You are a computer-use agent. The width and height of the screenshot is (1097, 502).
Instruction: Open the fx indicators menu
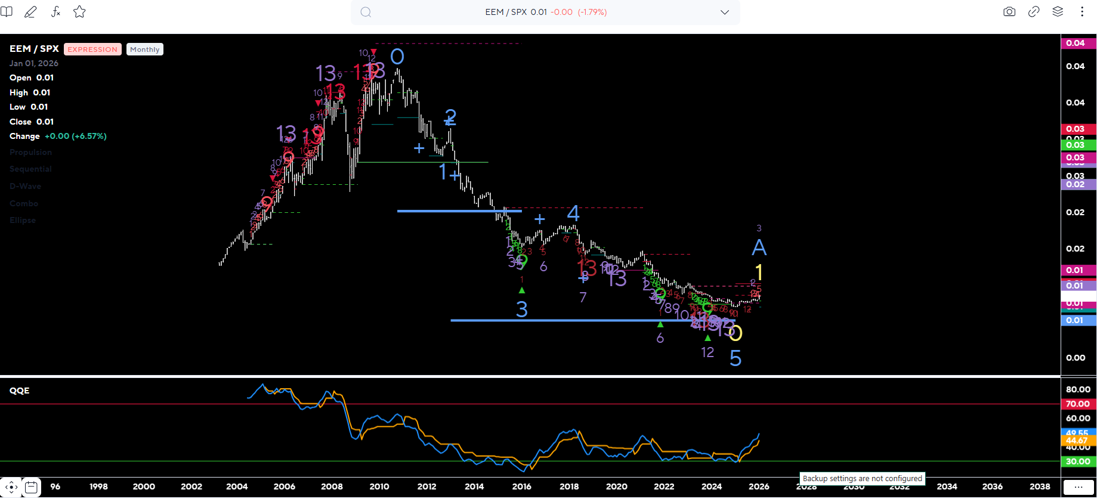pyautogui.click(x=55, y=12)
